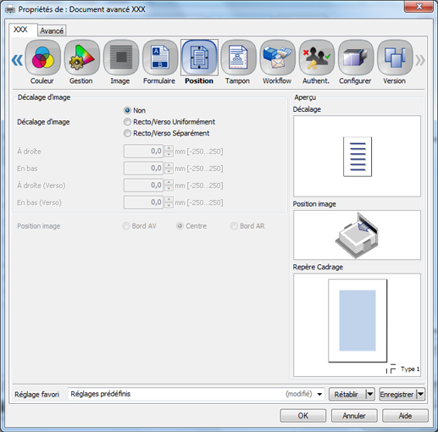Open the Enregistrer dropdown arrow

pyautogui.click(x=420, y=394)
